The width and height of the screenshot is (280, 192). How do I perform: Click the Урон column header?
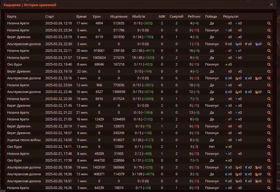(x=96, y=16)
